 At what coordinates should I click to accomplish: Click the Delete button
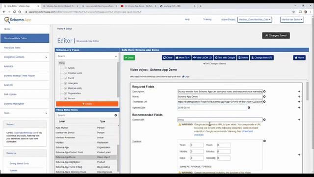pos(243,58)
